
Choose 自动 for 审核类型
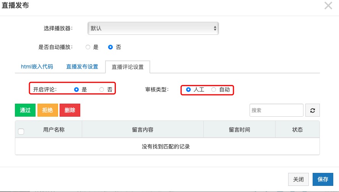pos(214,89)
